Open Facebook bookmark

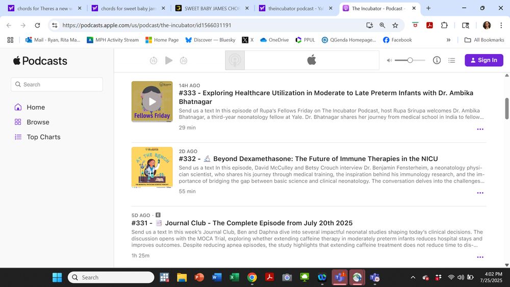(397, 40)
